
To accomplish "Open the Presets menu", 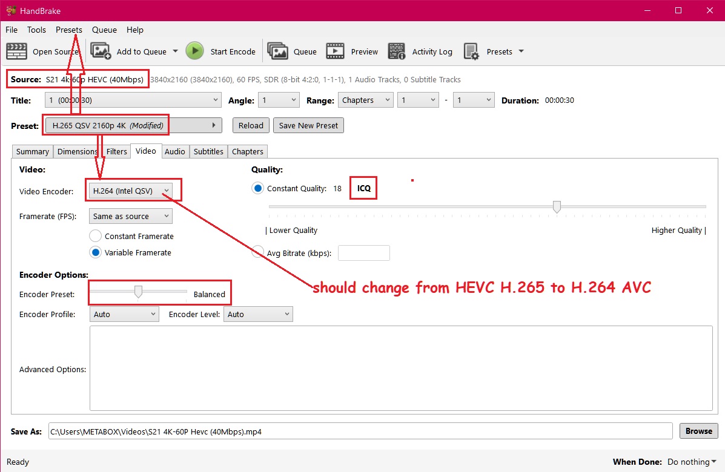I will click(x=69, y=30).
